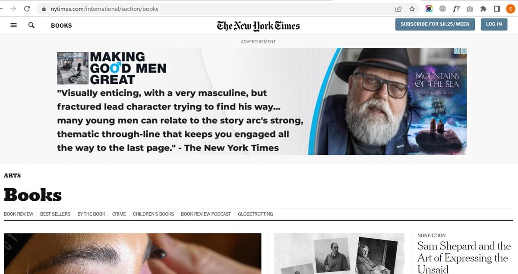Click the colorful circle extension icon
This screenshot has width=518, height=274.
point(429,9)
